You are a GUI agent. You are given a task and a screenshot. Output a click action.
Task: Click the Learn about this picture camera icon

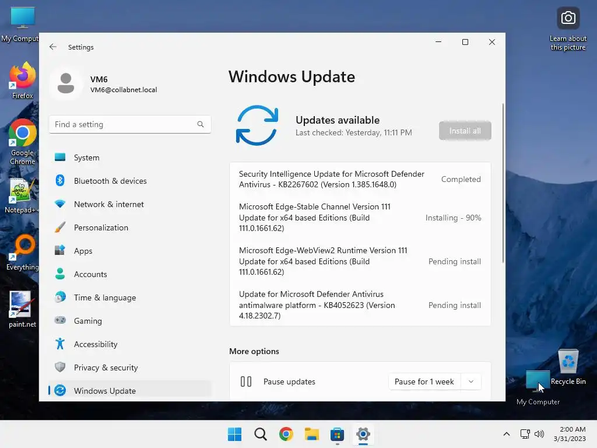tap(568, 18)
